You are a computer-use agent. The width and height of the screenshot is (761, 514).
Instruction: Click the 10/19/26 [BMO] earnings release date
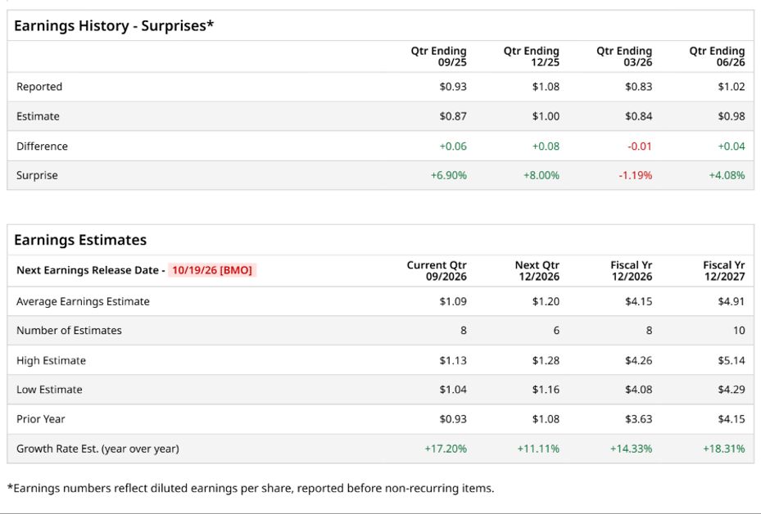click(x=212, y=270)
